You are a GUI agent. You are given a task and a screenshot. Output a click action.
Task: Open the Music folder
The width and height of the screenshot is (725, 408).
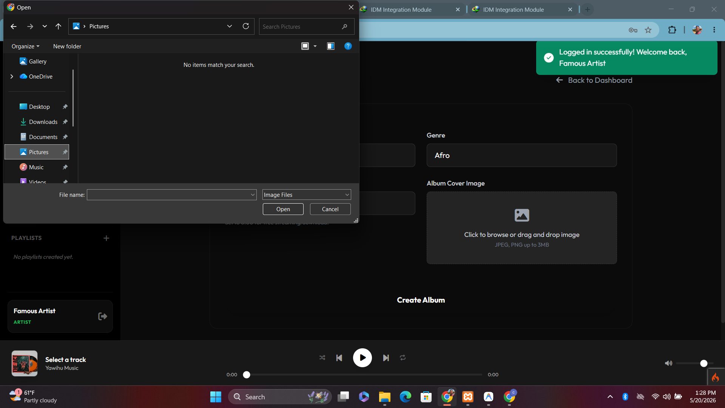36,167
